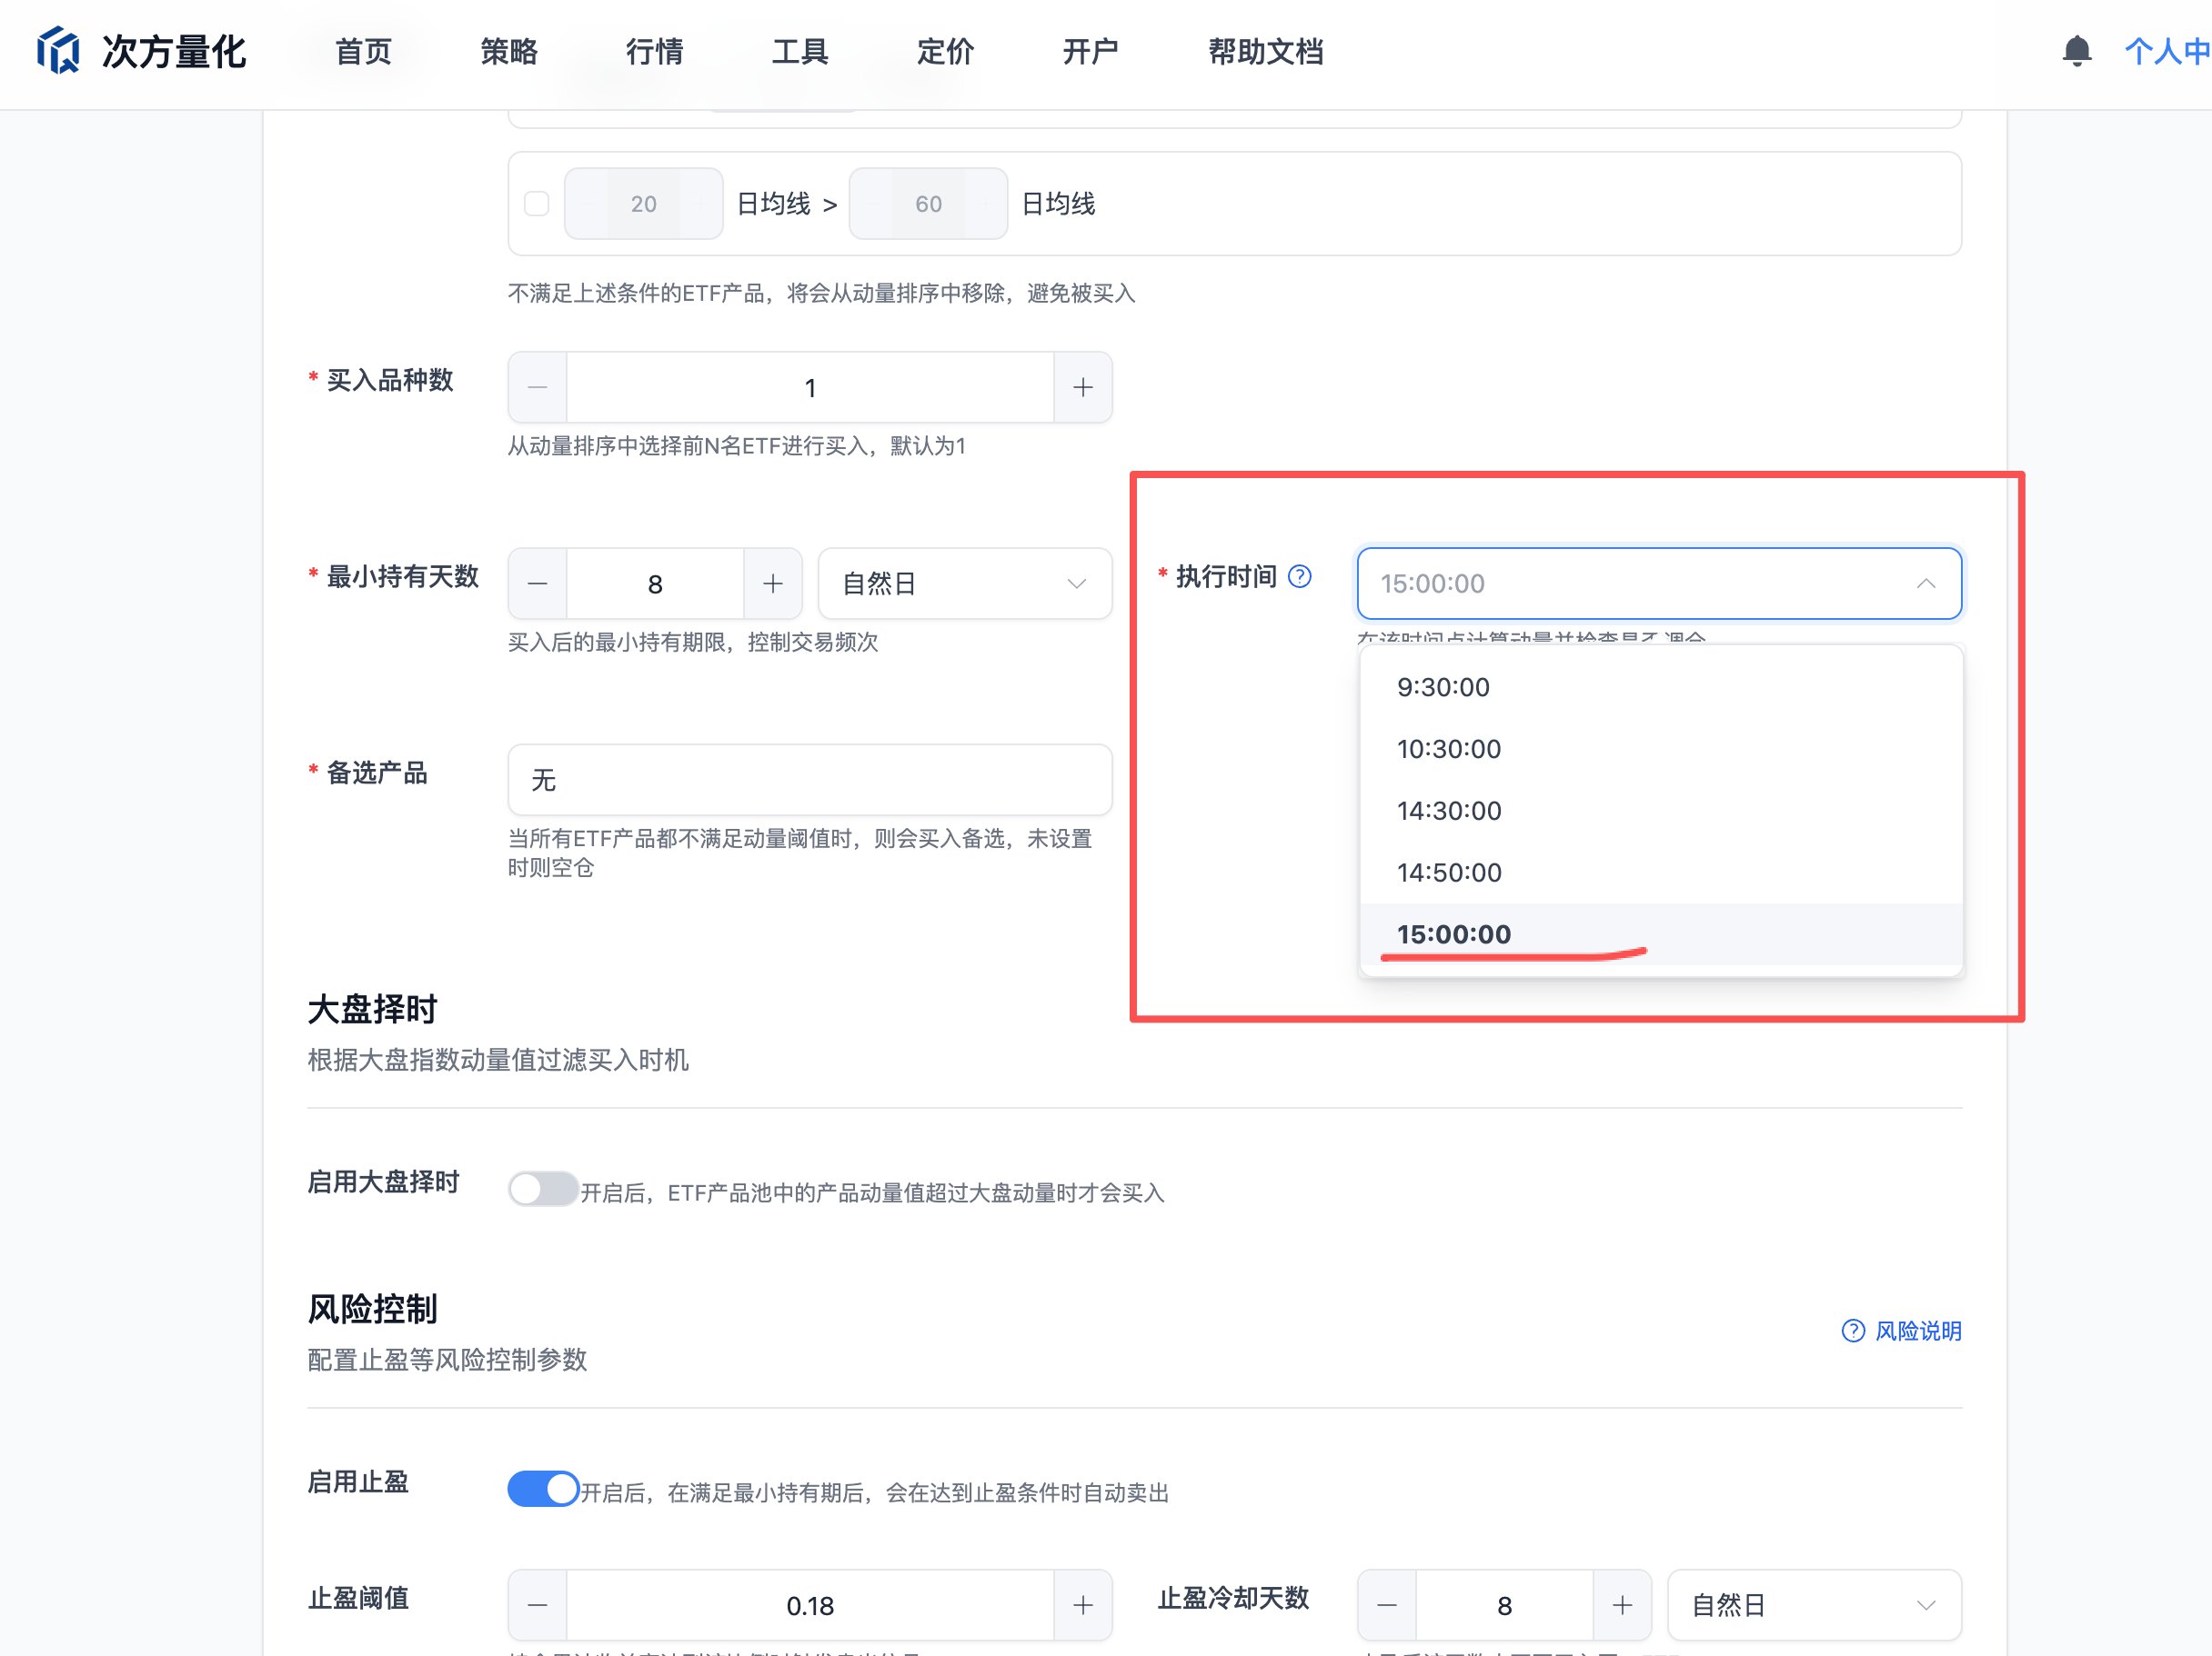Click the 次方量化 logo icon
This screenshot has height=1656, width=2212.
[58, 51]
